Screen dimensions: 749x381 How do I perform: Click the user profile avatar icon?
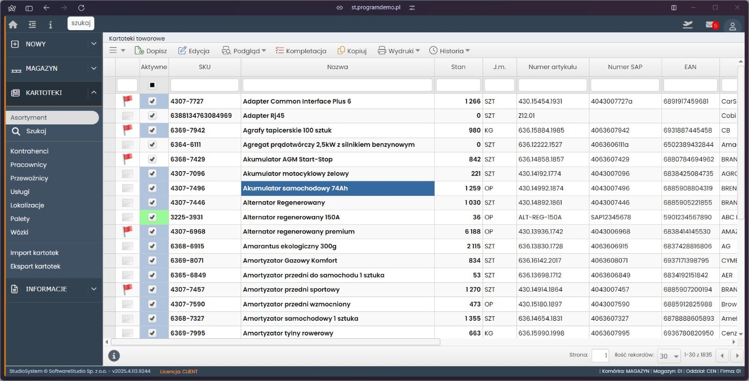tap(732, 26)
